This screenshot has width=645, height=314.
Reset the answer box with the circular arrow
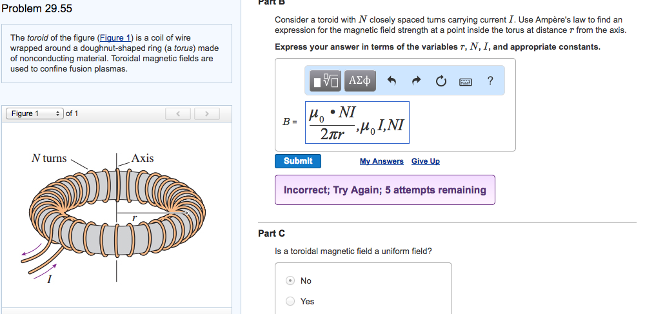[441, 81]
